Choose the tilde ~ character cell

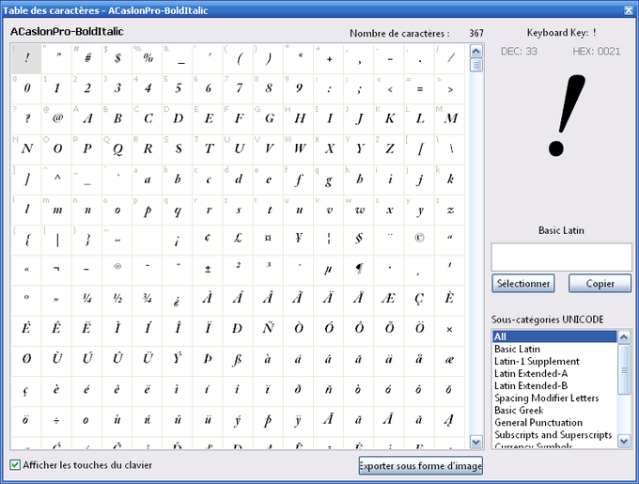tap(117, 240)
